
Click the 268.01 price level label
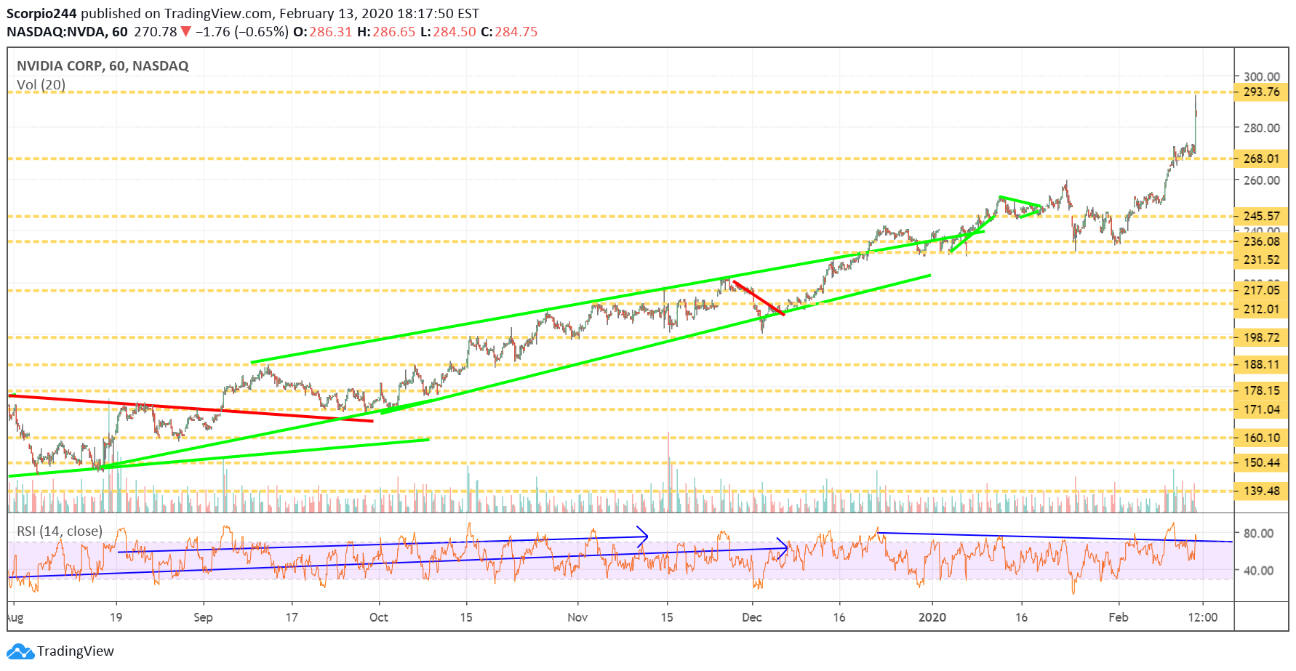point(1261,158)
